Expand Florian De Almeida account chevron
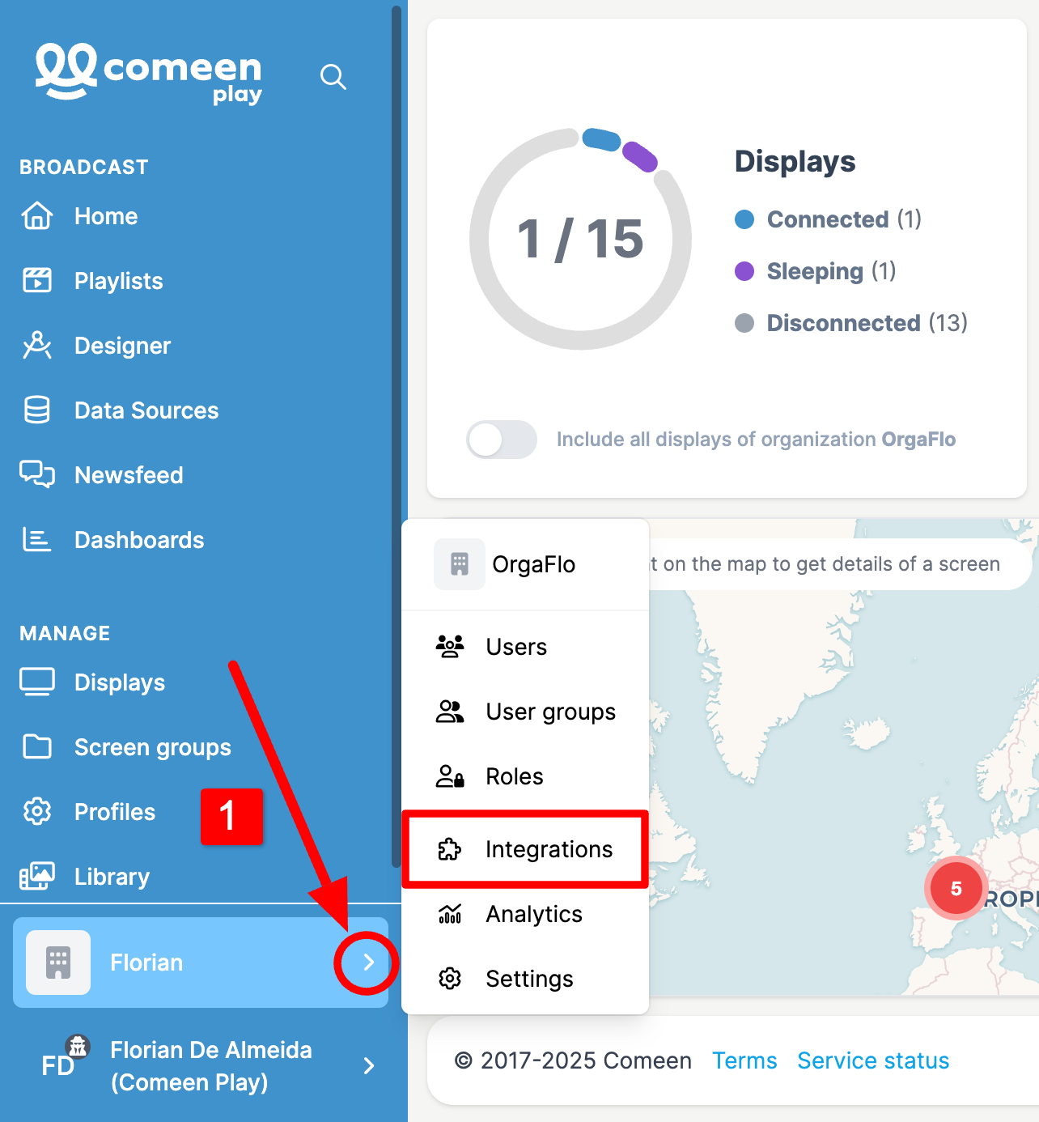This screenshot has height=1122, width=1039. pos(369,1065)
